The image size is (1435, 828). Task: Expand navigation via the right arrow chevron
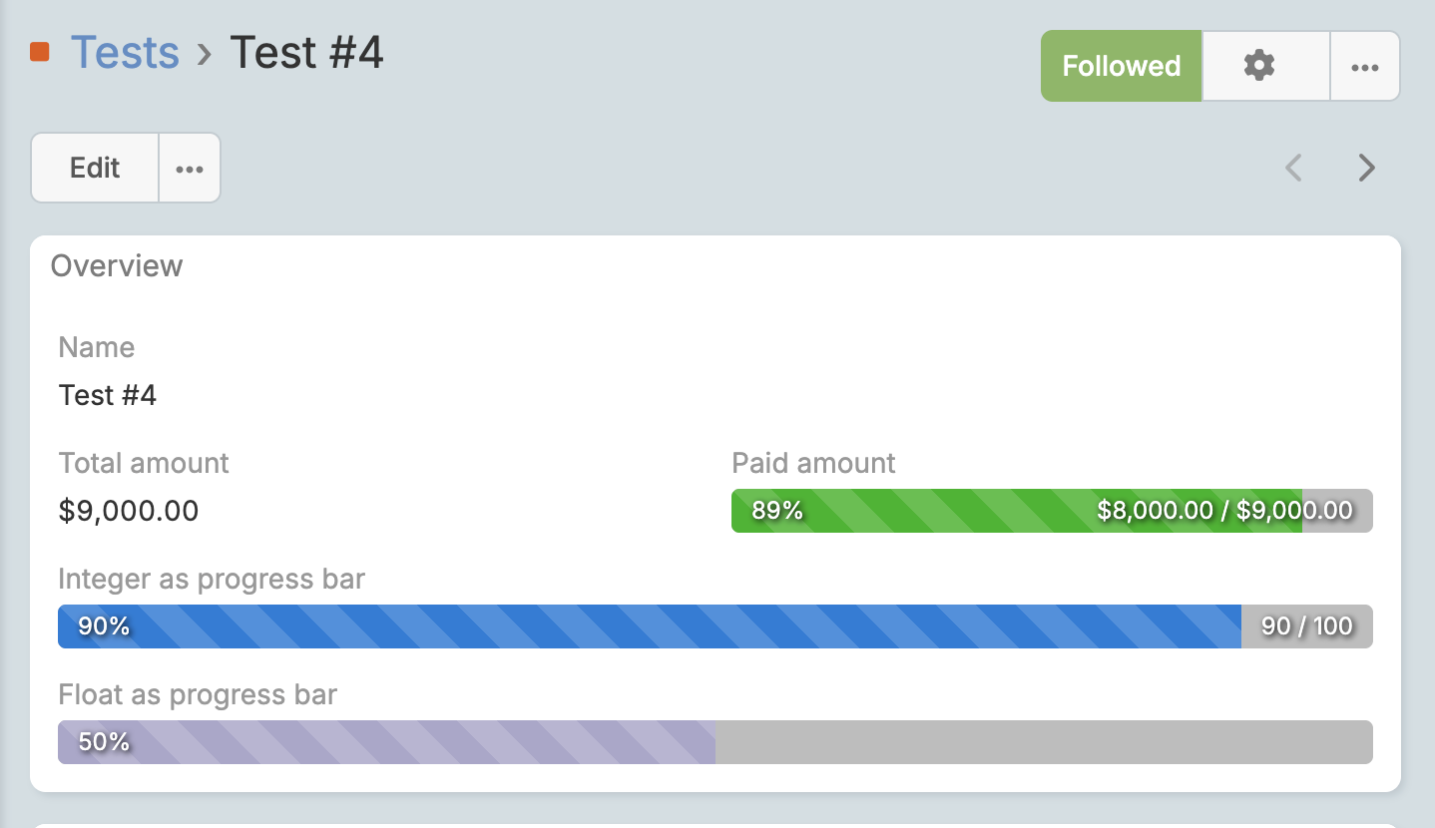pyautogui.click(x=1365, y=168)
